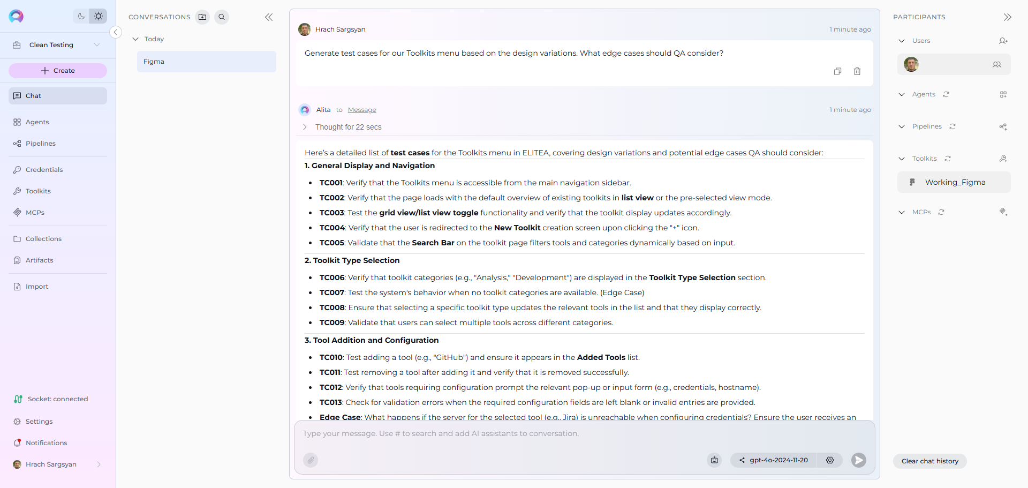Click Clear chat history
The height and width of the screenshot is (488, 1028).
(x=930, y=461)
